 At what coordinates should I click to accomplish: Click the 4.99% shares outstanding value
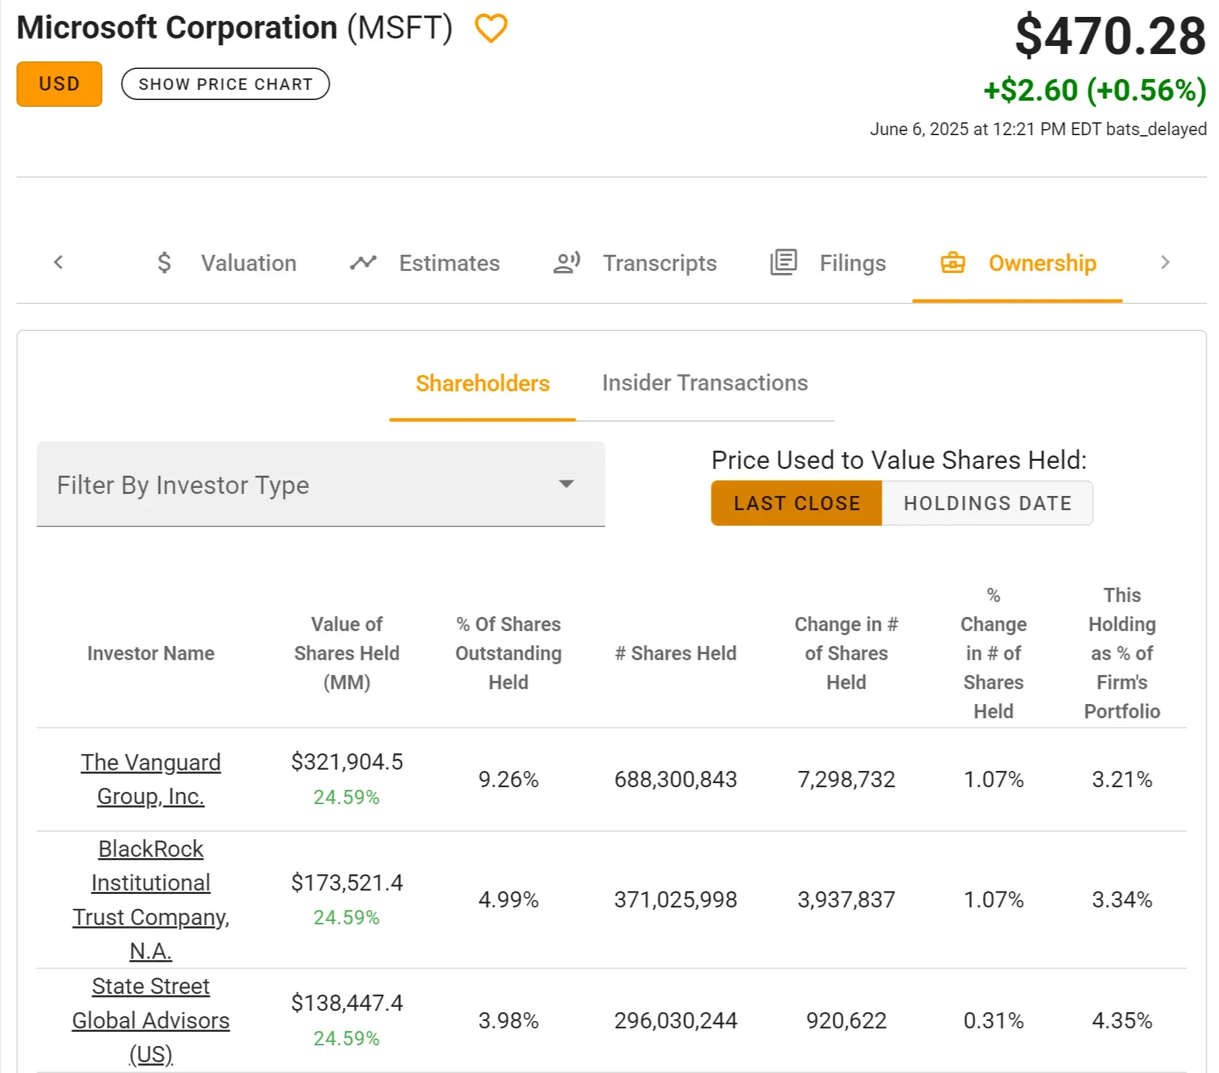tap(508, 900)
